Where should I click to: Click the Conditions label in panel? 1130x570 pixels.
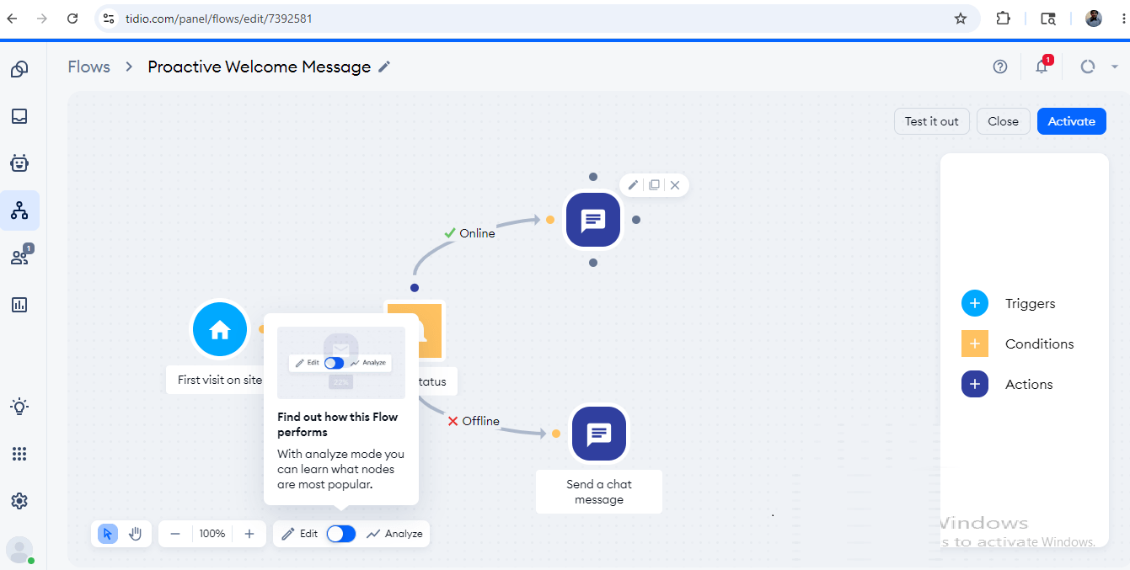1039,344
